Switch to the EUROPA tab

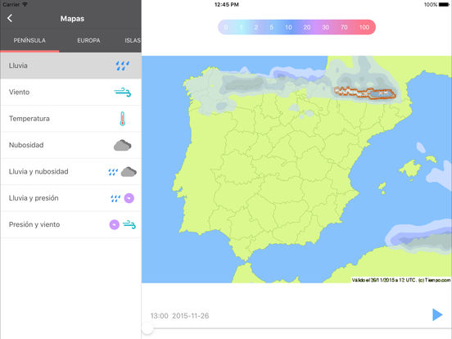pyautogui.click(x=88, y=41)
